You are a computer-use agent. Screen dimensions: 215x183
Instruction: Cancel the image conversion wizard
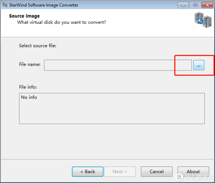(157, 172)
